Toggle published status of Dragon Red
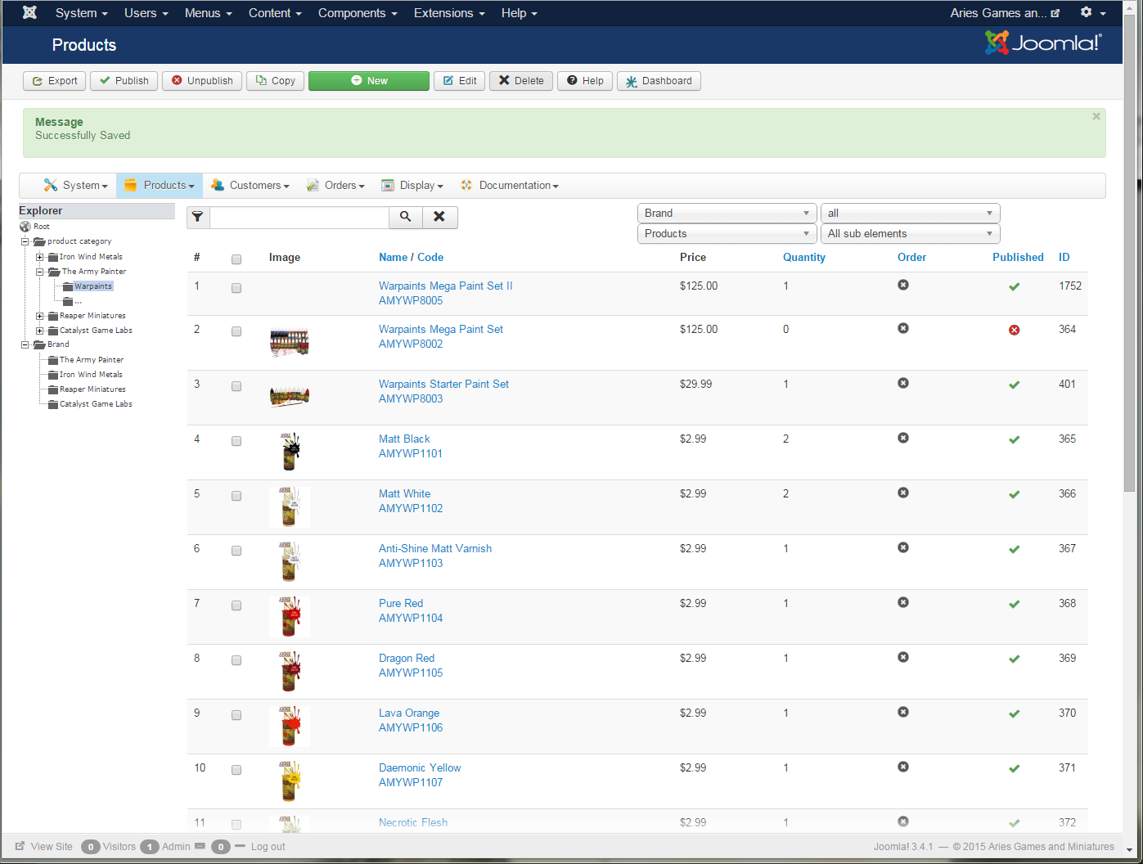 1015,659
